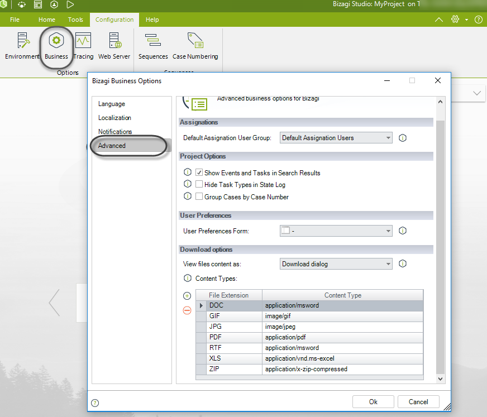487x417 pixels.
Task: Expand the chevron panel behind the dialog
Action: tap(477, 93)
